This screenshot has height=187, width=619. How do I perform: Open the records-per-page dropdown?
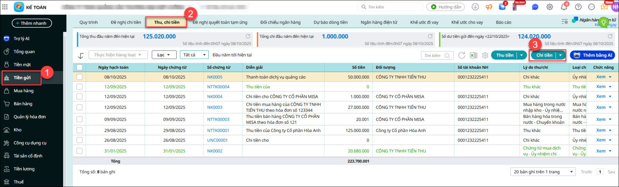(x=543, y=172)
